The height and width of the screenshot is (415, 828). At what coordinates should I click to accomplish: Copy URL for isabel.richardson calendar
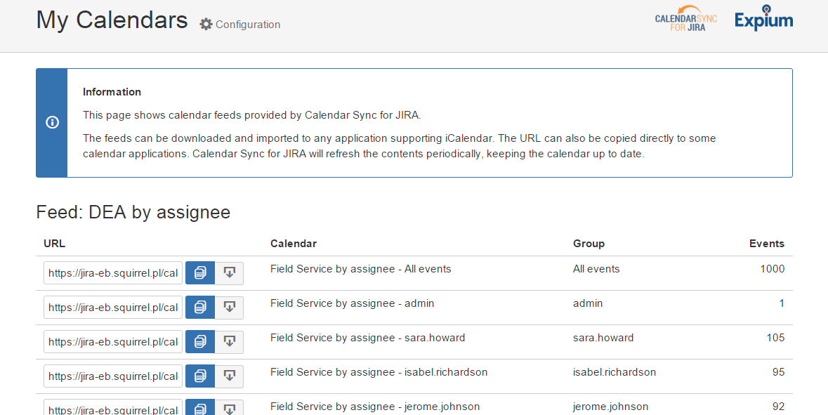point(200,376)
